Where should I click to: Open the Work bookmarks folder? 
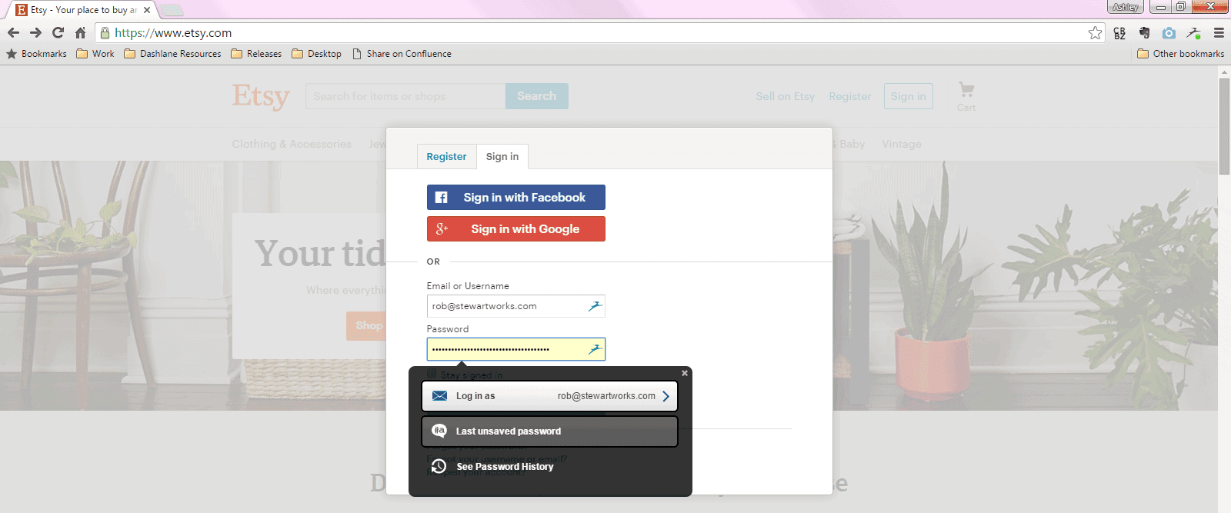[95, 54]
